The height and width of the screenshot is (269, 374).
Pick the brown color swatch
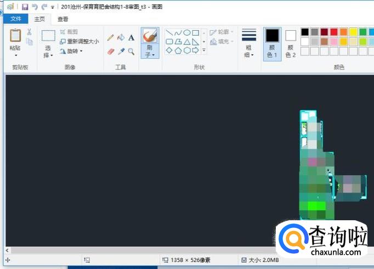point(325,42)
